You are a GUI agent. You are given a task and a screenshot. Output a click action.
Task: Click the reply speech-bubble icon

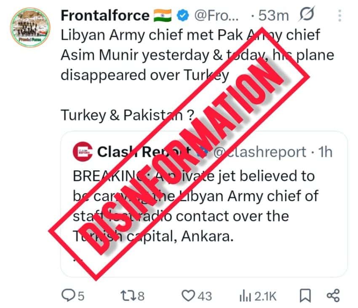point(67,295)
